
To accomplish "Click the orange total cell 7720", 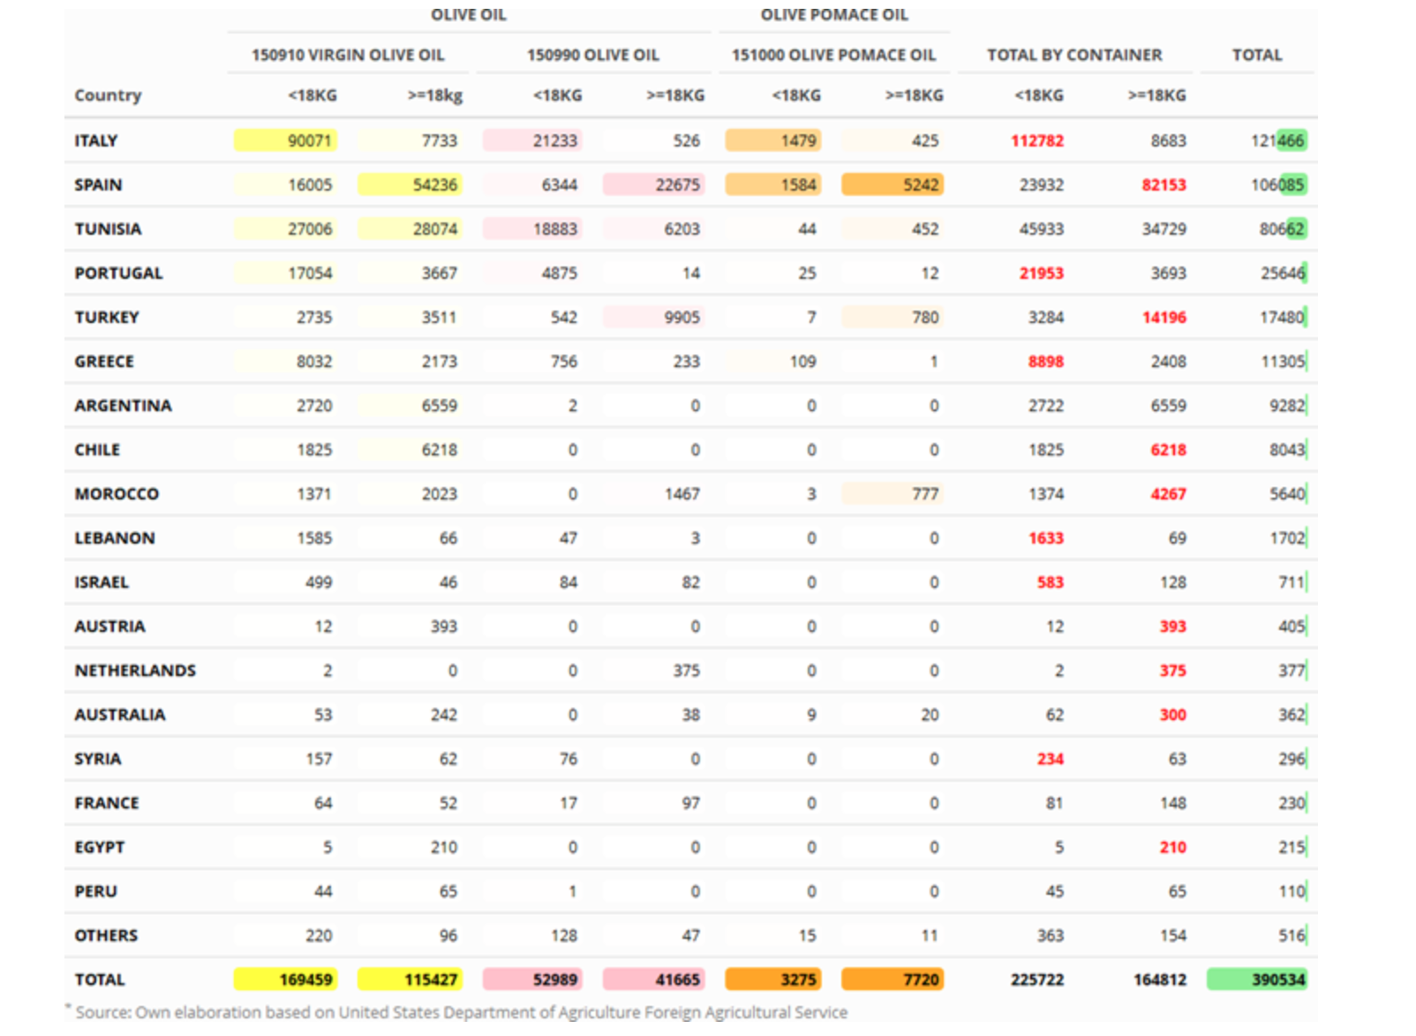I will click(x=893, y=980).
